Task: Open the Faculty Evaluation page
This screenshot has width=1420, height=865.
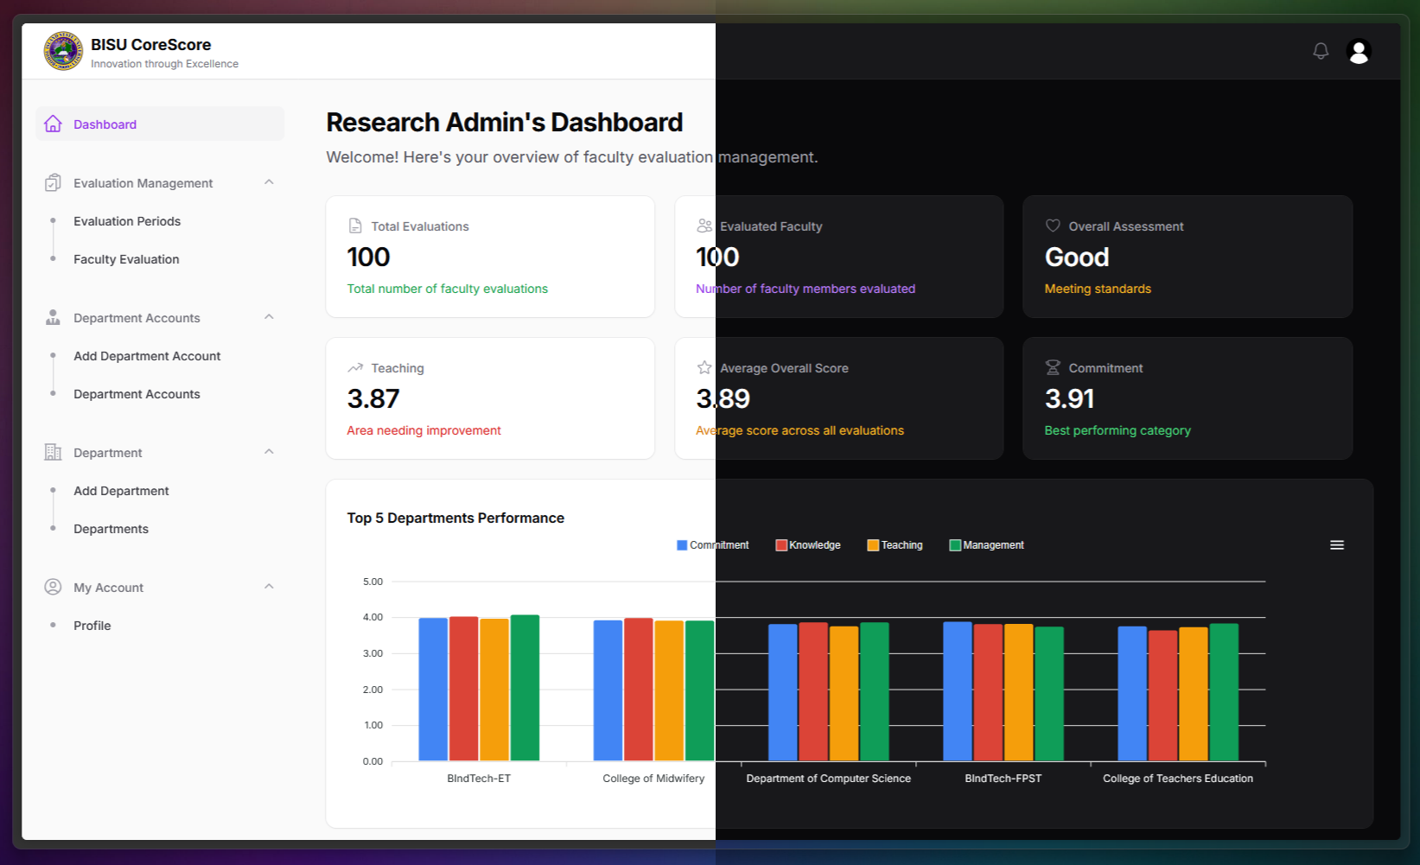Action: click(126, 258)
